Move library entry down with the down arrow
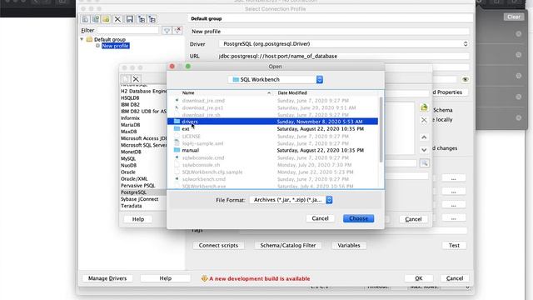The image size is (533, 300). click(x=424, y=150)
